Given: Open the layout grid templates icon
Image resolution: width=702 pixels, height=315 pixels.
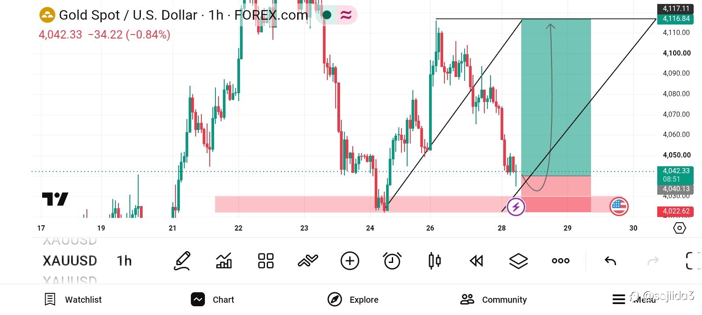Looking at the screenshot, I should 266,261.
